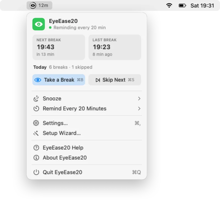Click the Last Break 19:23 card
The width and height of the screenshot is (220, 207).
pos(115,47)
